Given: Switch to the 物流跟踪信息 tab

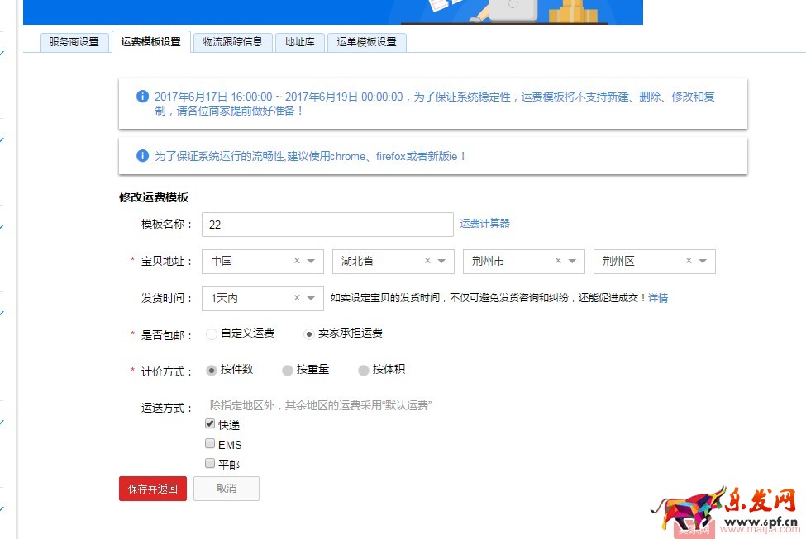Looking at the screenshot, I should pos(234,41).
